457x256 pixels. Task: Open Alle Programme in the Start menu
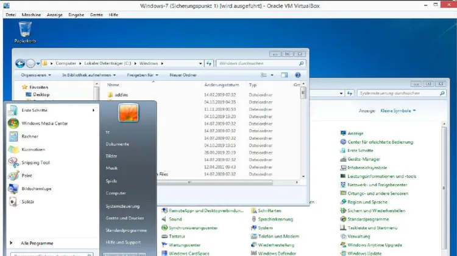tap(37, 243)
